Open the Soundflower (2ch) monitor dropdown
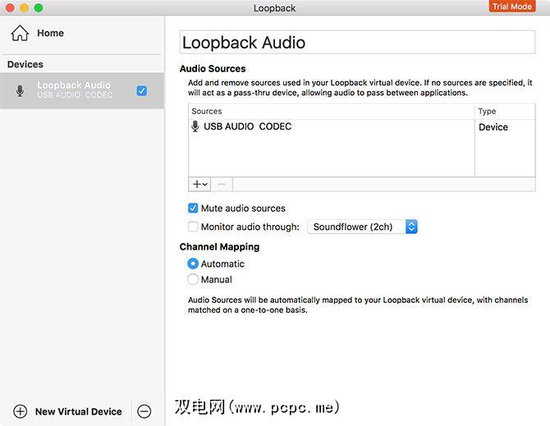Viewport: 550px width, 426px height. (362, 227)
